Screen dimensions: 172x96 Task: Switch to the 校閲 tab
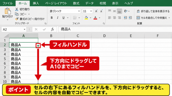pyautogui.click(x=103, y=3)
